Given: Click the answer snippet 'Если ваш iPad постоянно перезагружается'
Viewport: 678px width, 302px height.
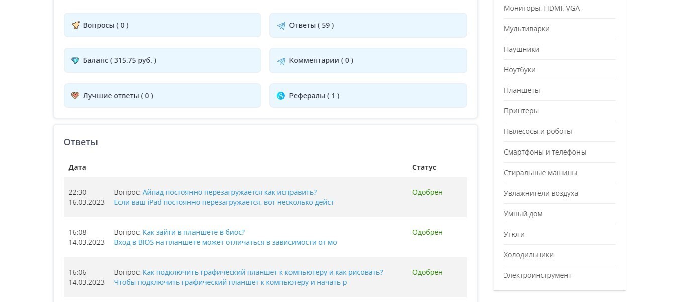Looking at the screenshot, I should [224, 202].
